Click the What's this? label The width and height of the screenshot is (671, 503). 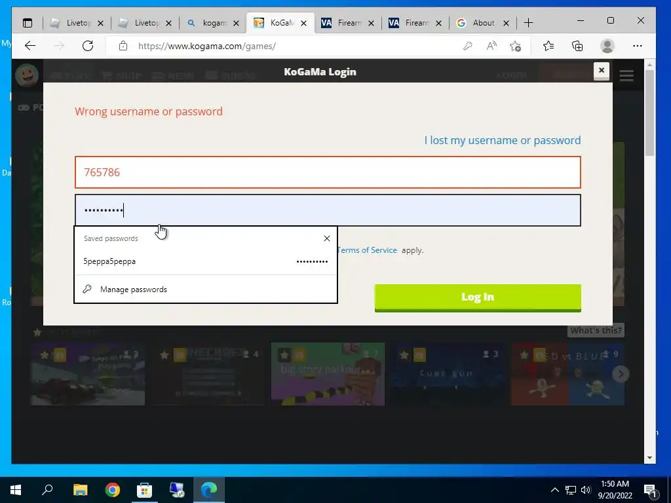click(x=596, y=330)
